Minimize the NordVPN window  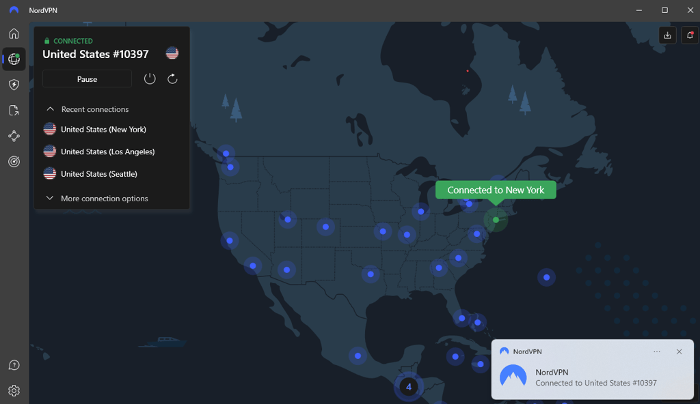pyautogui.click(x=639, y=10)
